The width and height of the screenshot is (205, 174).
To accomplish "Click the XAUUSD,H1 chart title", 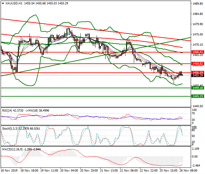I will (14, 3).
